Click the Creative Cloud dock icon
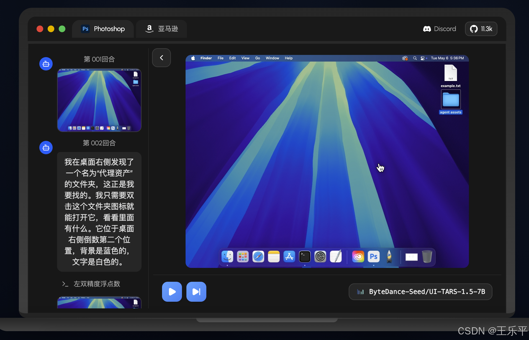 point(358,257)
